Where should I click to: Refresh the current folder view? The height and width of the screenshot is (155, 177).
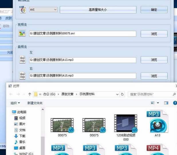point(122,94)
